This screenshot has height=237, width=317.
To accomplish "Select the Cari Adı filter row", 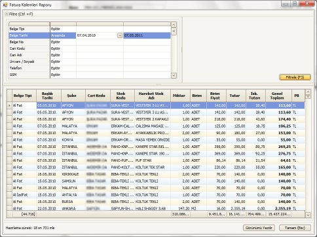I will [x=90, y=55].
